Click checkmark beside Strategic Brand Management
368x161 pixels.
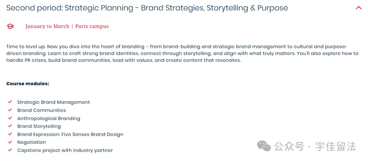pos(10,102)
